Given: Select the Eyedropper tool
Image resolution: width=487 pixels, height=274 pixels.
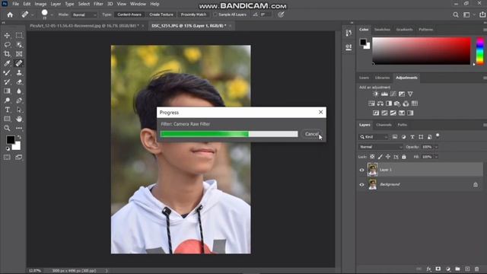Looking at the screenshot, I should click(7, 63).
